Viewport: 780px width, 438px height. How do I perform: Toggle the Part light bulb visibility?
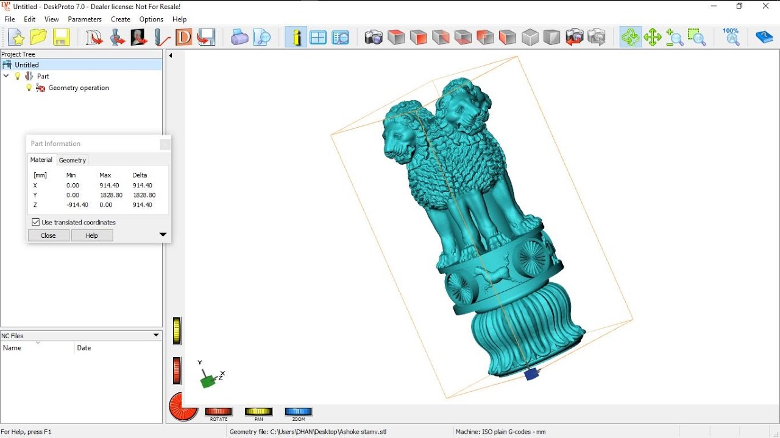pos(18,76)
